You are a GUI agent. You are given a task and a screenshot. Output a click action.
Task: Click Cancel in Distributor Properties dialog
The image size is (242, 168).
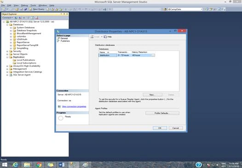coord(176,128)
